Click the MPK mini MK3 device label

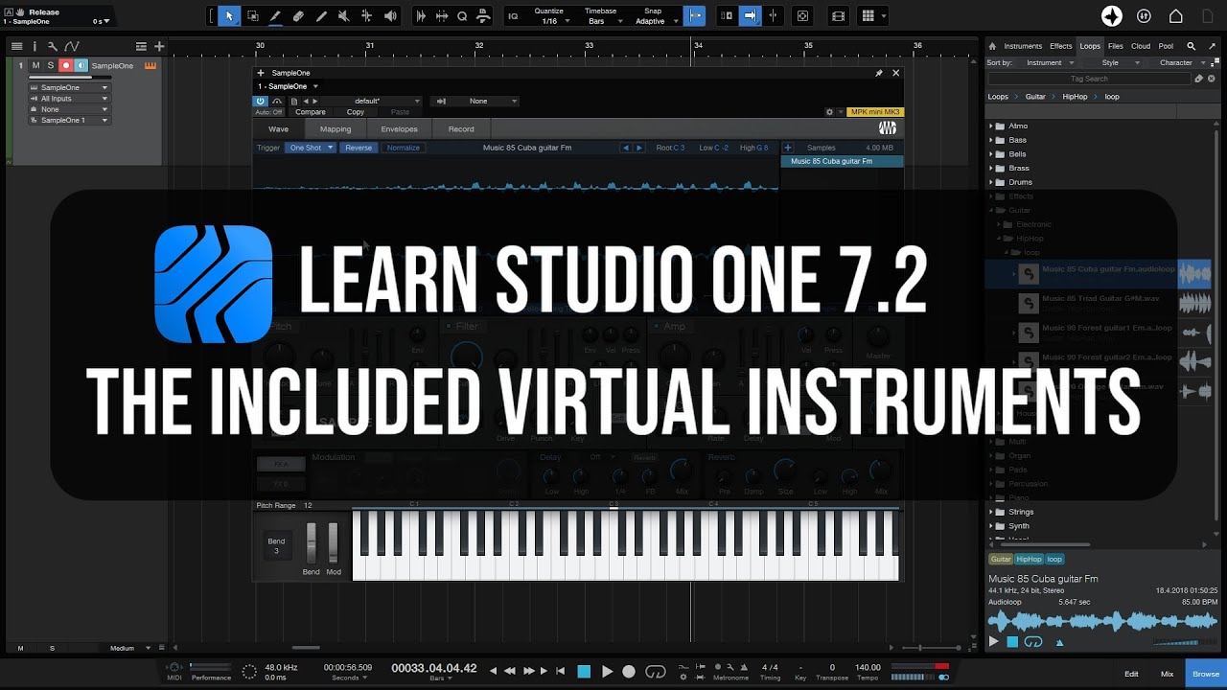pos(874,112)
